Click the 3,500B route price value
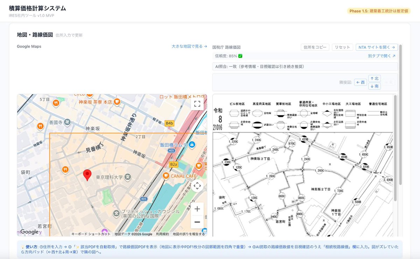This screenshot has width=420, height=259. pos(356,202)
